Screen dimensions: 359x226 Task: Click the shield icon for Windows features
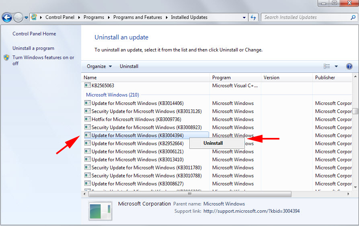tap(6, 58)
